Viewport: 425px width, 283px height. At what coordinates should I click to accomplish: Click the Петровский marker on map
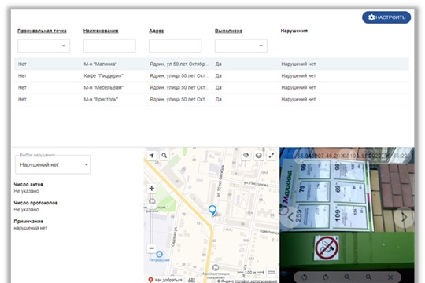coord(159,254)
